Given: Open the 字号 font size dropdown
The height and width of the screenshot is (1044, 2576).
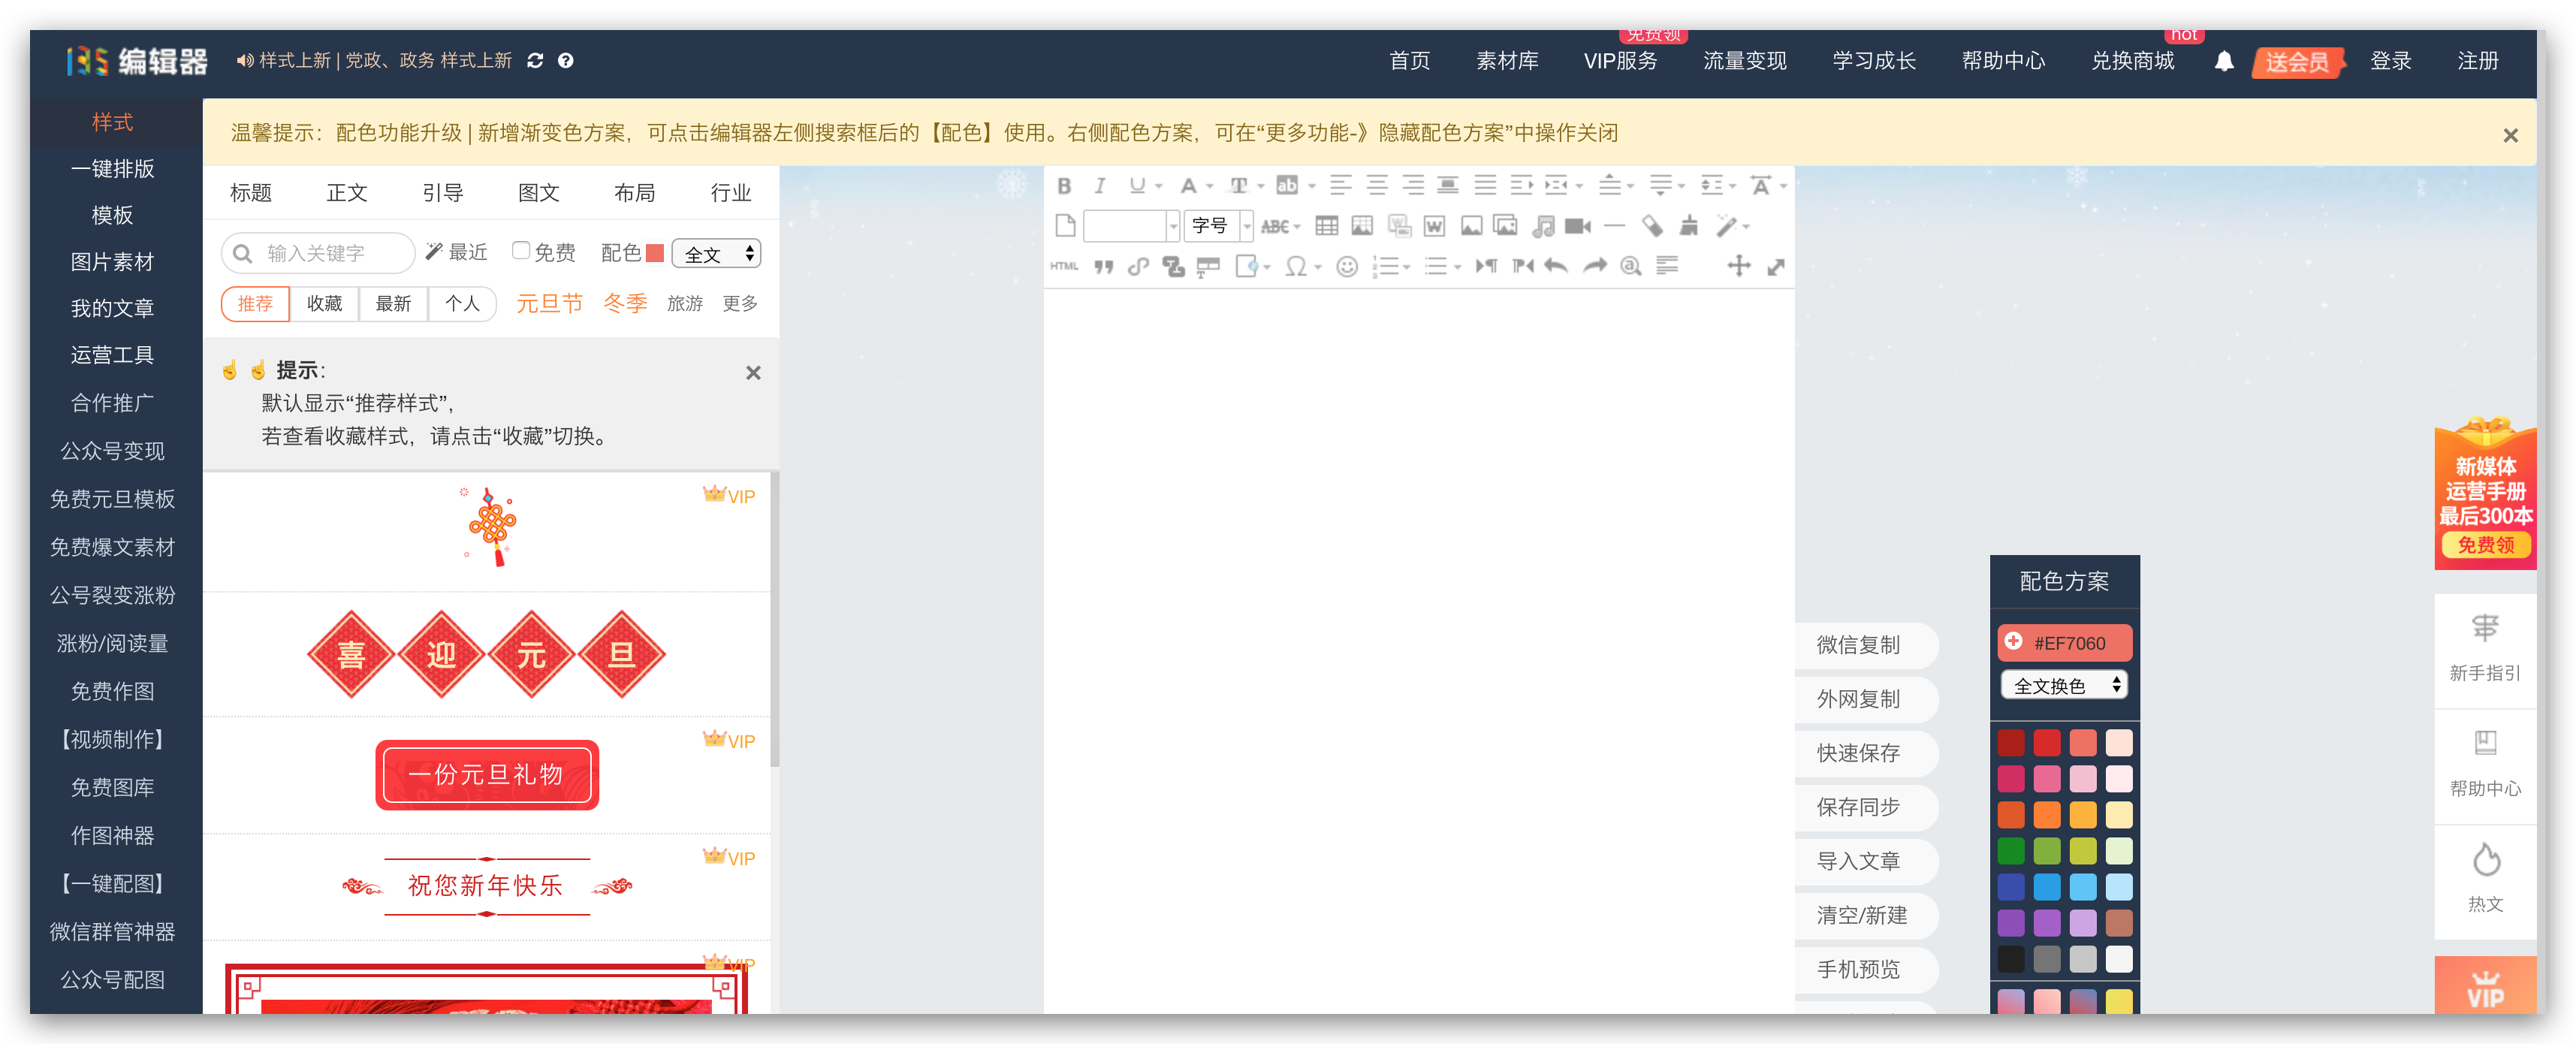Looking at the screenshot, I should tap(1218, 225).
